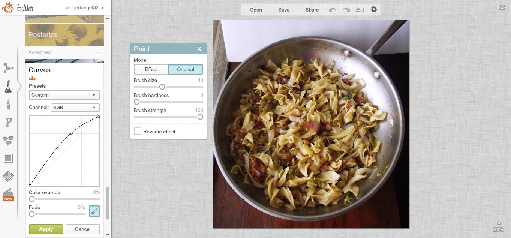This screenshot has height=238, width=511.
Task: Click the Curves section title
Action: click(39, 70)
